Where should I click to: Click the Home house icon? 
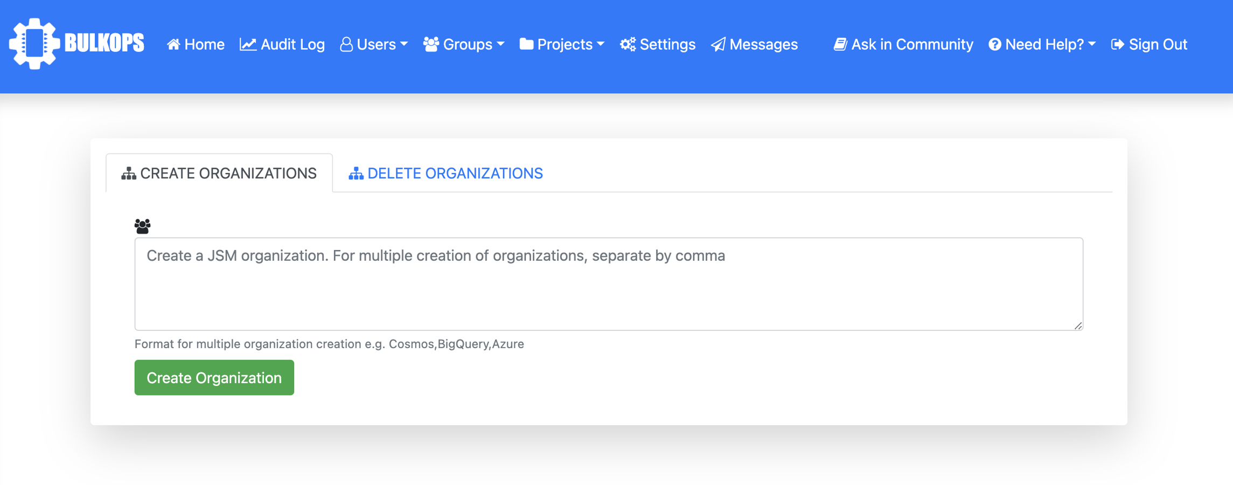coord(173,44)
